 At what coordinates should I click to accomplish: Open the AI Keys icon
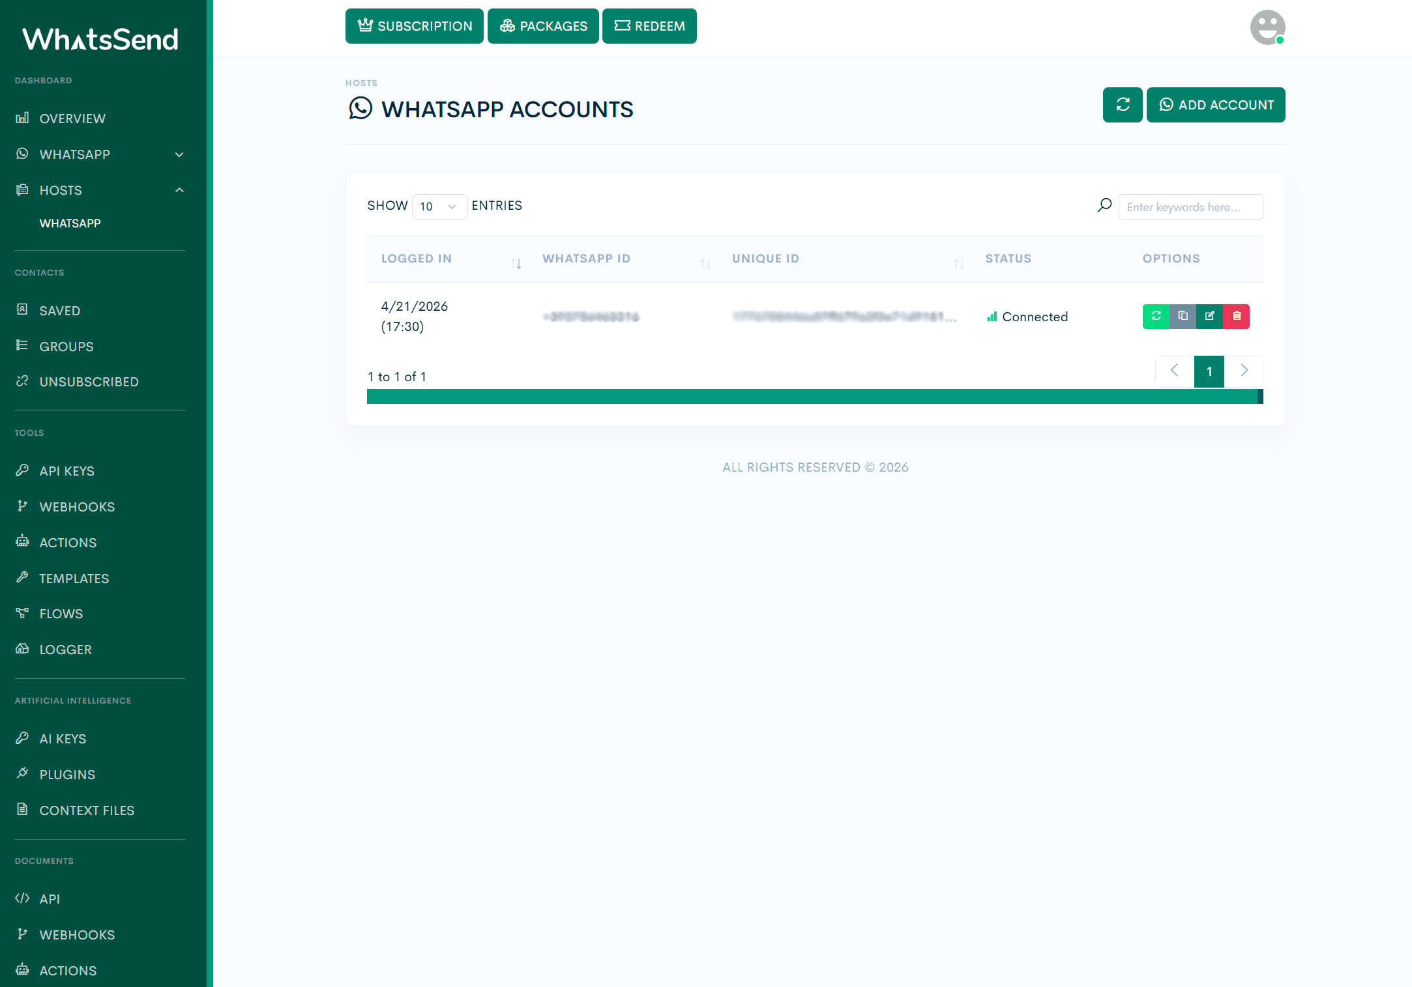22,737
